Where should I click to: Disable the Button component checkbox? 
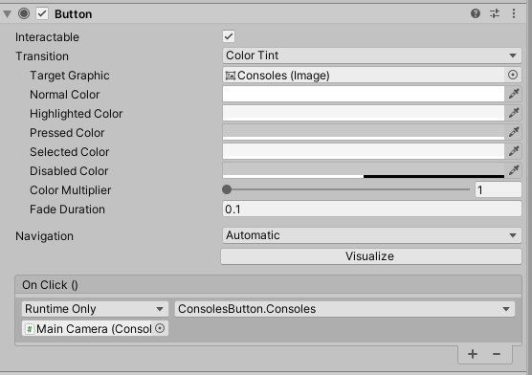(x=42, y=14)
